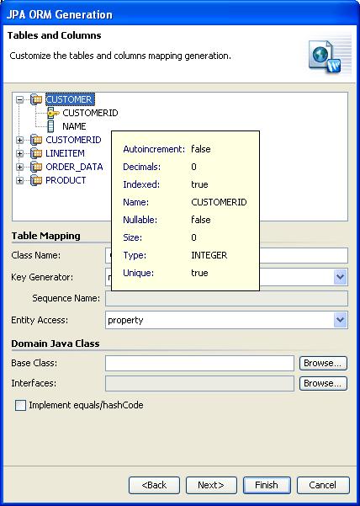This screenshot has width=360, height=506.
Task: Click the LINEITEM table icon
Action: point(36,153)
